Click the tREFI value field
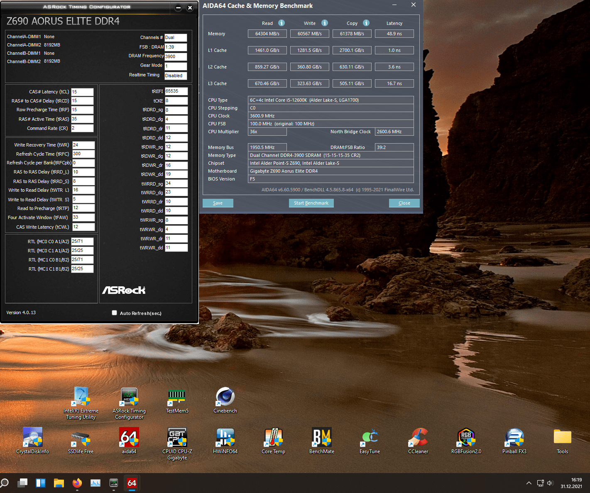This screenshot has width=590, height=493. pos(176,91)
